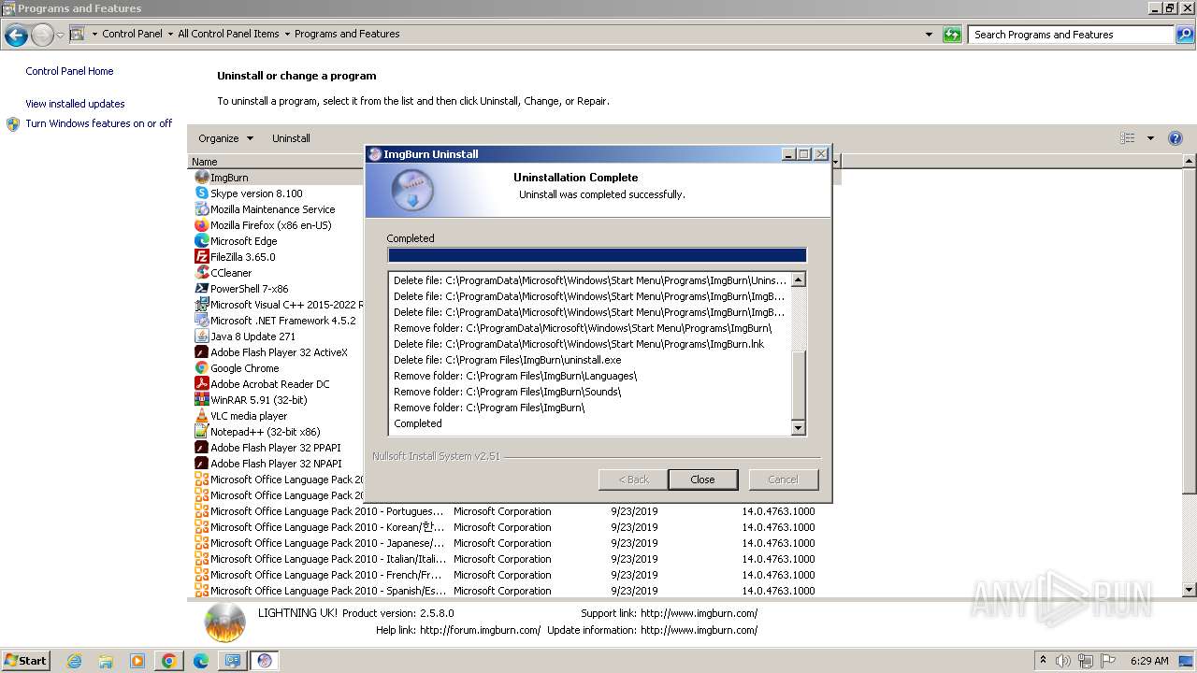Click Programs and Features breadcrumb
Image resolution: width=1197 pixels, height=673 pixels.
click(347, 34)
